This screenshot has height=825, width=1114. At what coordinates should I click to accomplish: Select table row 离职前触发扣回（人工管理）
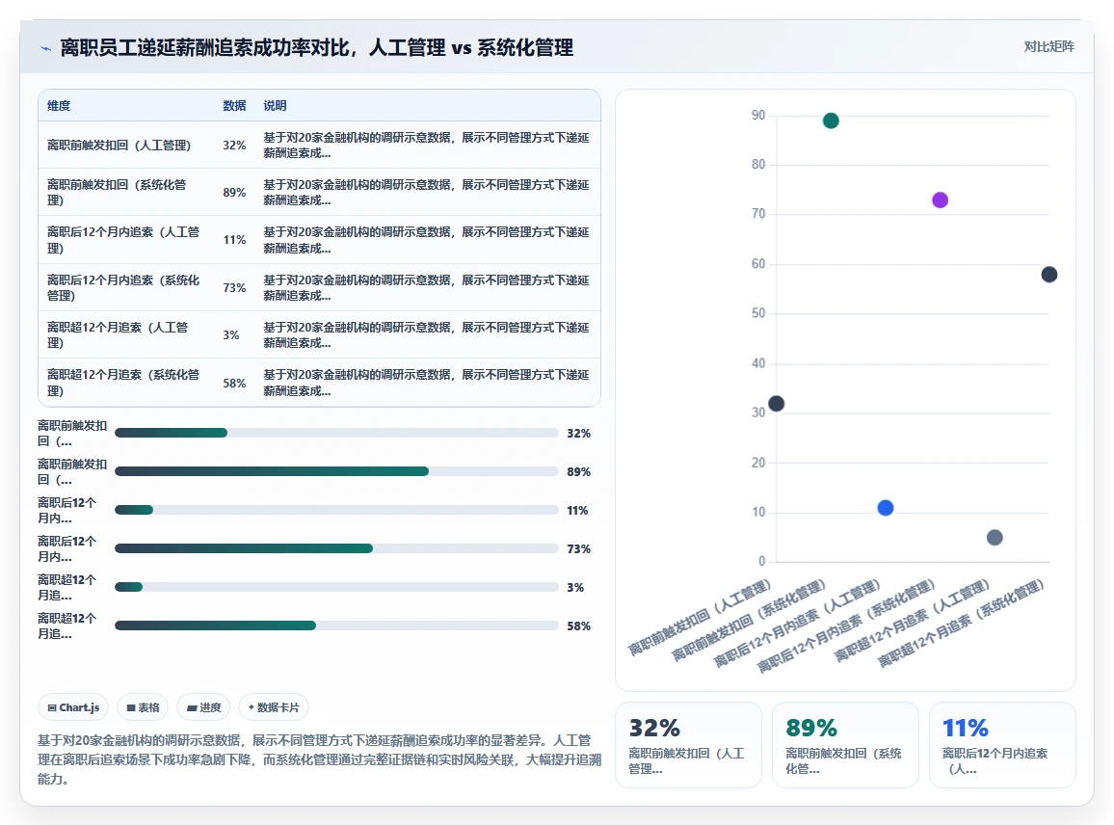pyautogui.click(x=319, y=145)
